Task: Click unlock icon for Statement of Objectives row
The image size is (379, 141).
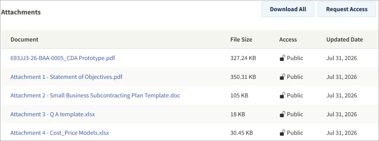Action: (282, 77)
